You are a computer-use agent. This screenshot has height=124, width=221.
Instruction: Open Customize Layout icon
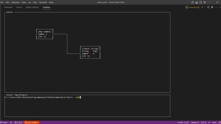click(x=205, y=2)
